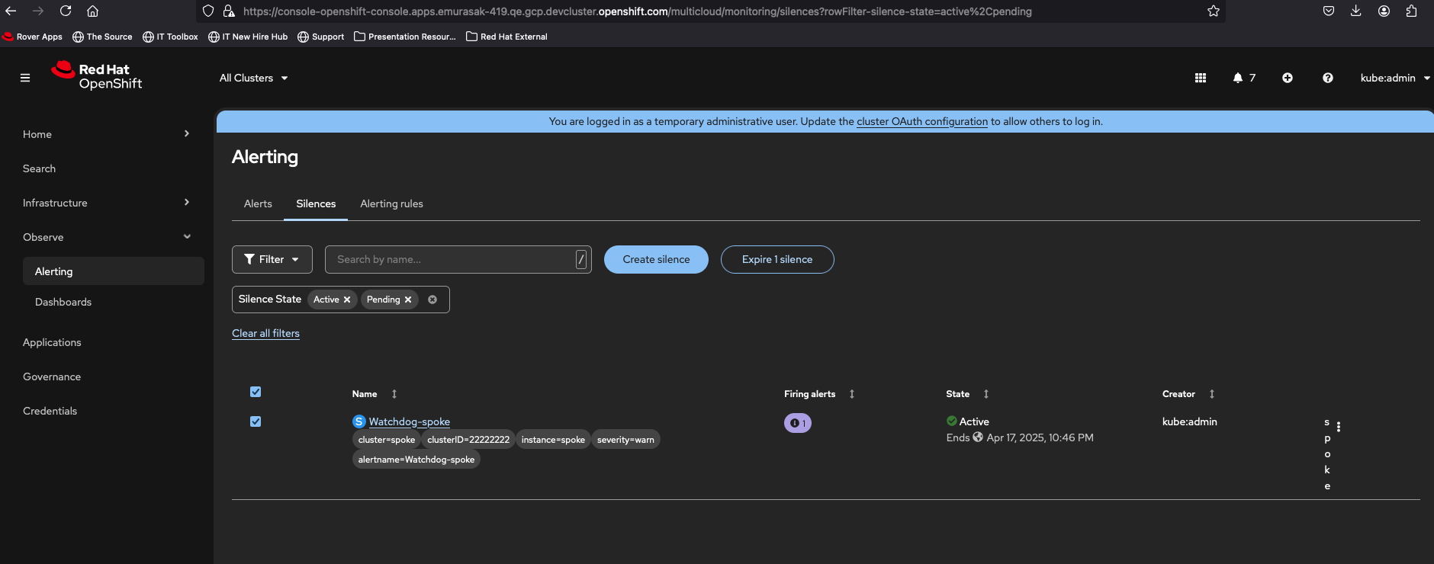Image resolution: width=1434 pixels, height=564 pixels.
Task: Focus the Search by name field
Action: tap(458, 259)
